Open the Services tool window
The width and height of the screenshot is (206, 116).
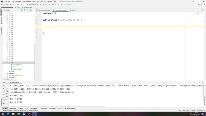click(x=52, y=109)
